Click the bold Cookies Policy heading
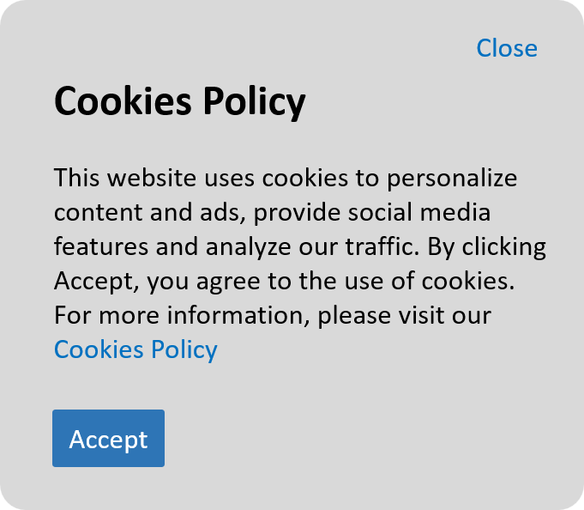Image resolution: width=584 pixels, height=510 pixels. point(179,102)
